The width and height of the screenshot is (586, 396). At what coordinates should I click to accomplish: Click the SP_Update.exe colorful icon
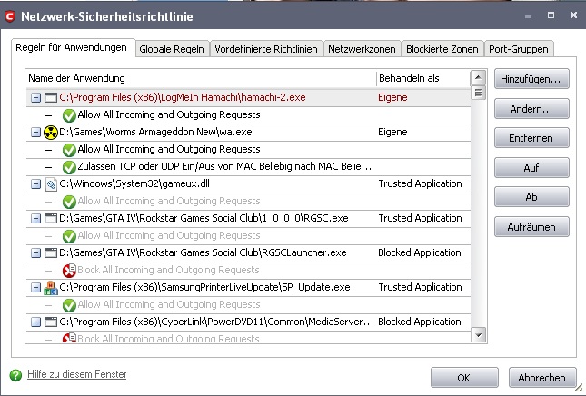[51, 288]
